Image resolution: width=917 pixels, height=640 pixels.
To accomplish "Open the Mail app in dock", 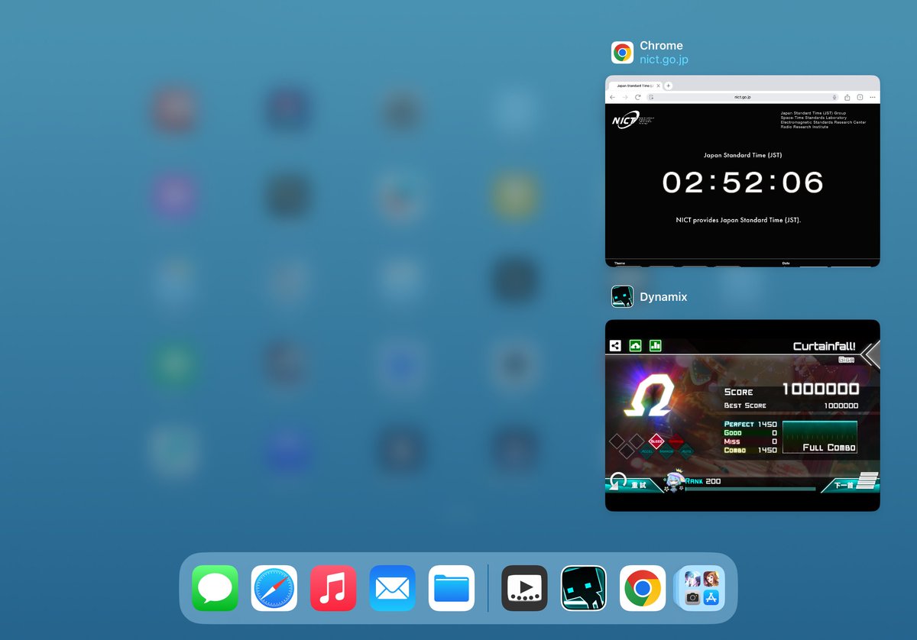I will 392,588.
